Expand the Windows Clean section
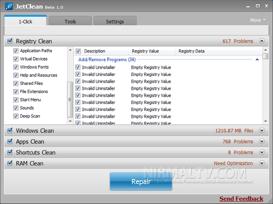 (262, 130)
